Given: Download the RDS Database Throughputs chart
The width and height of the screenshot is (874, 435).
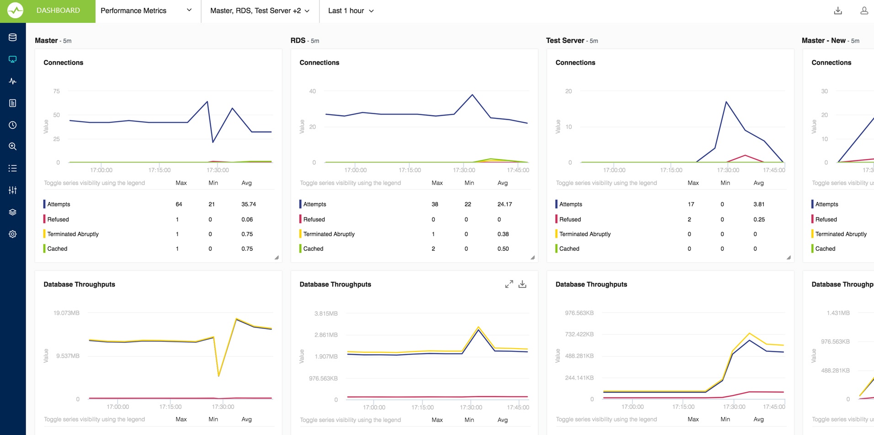Looking at the screenshot, I should [x=522, y=284].
